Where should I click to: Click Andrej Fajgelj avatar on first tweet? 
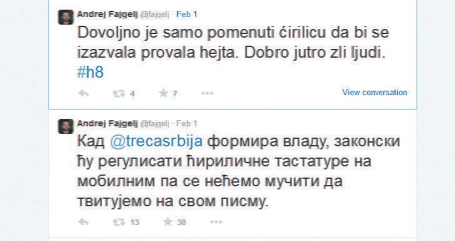[x=65, y=17]
